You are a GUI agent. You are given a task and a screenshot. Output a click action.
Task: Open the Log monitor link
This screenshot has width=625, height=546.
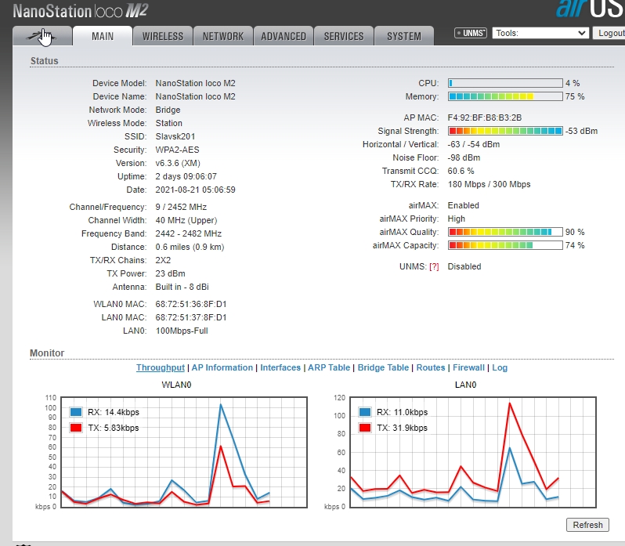click(x=500, y=367)
